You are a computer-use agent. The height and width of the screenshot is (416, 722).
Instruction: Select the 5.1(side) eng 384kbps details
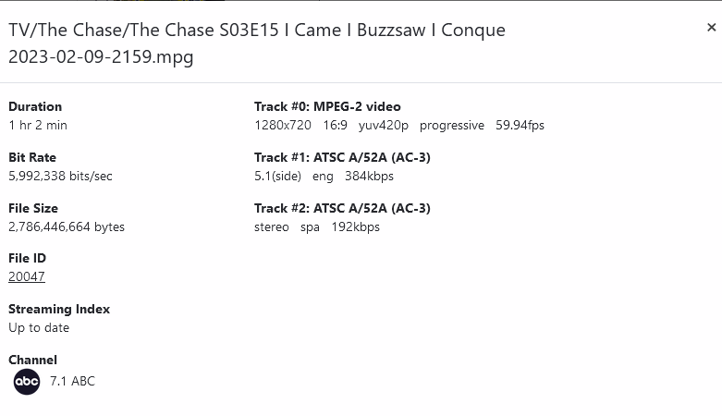coord(324,176)
